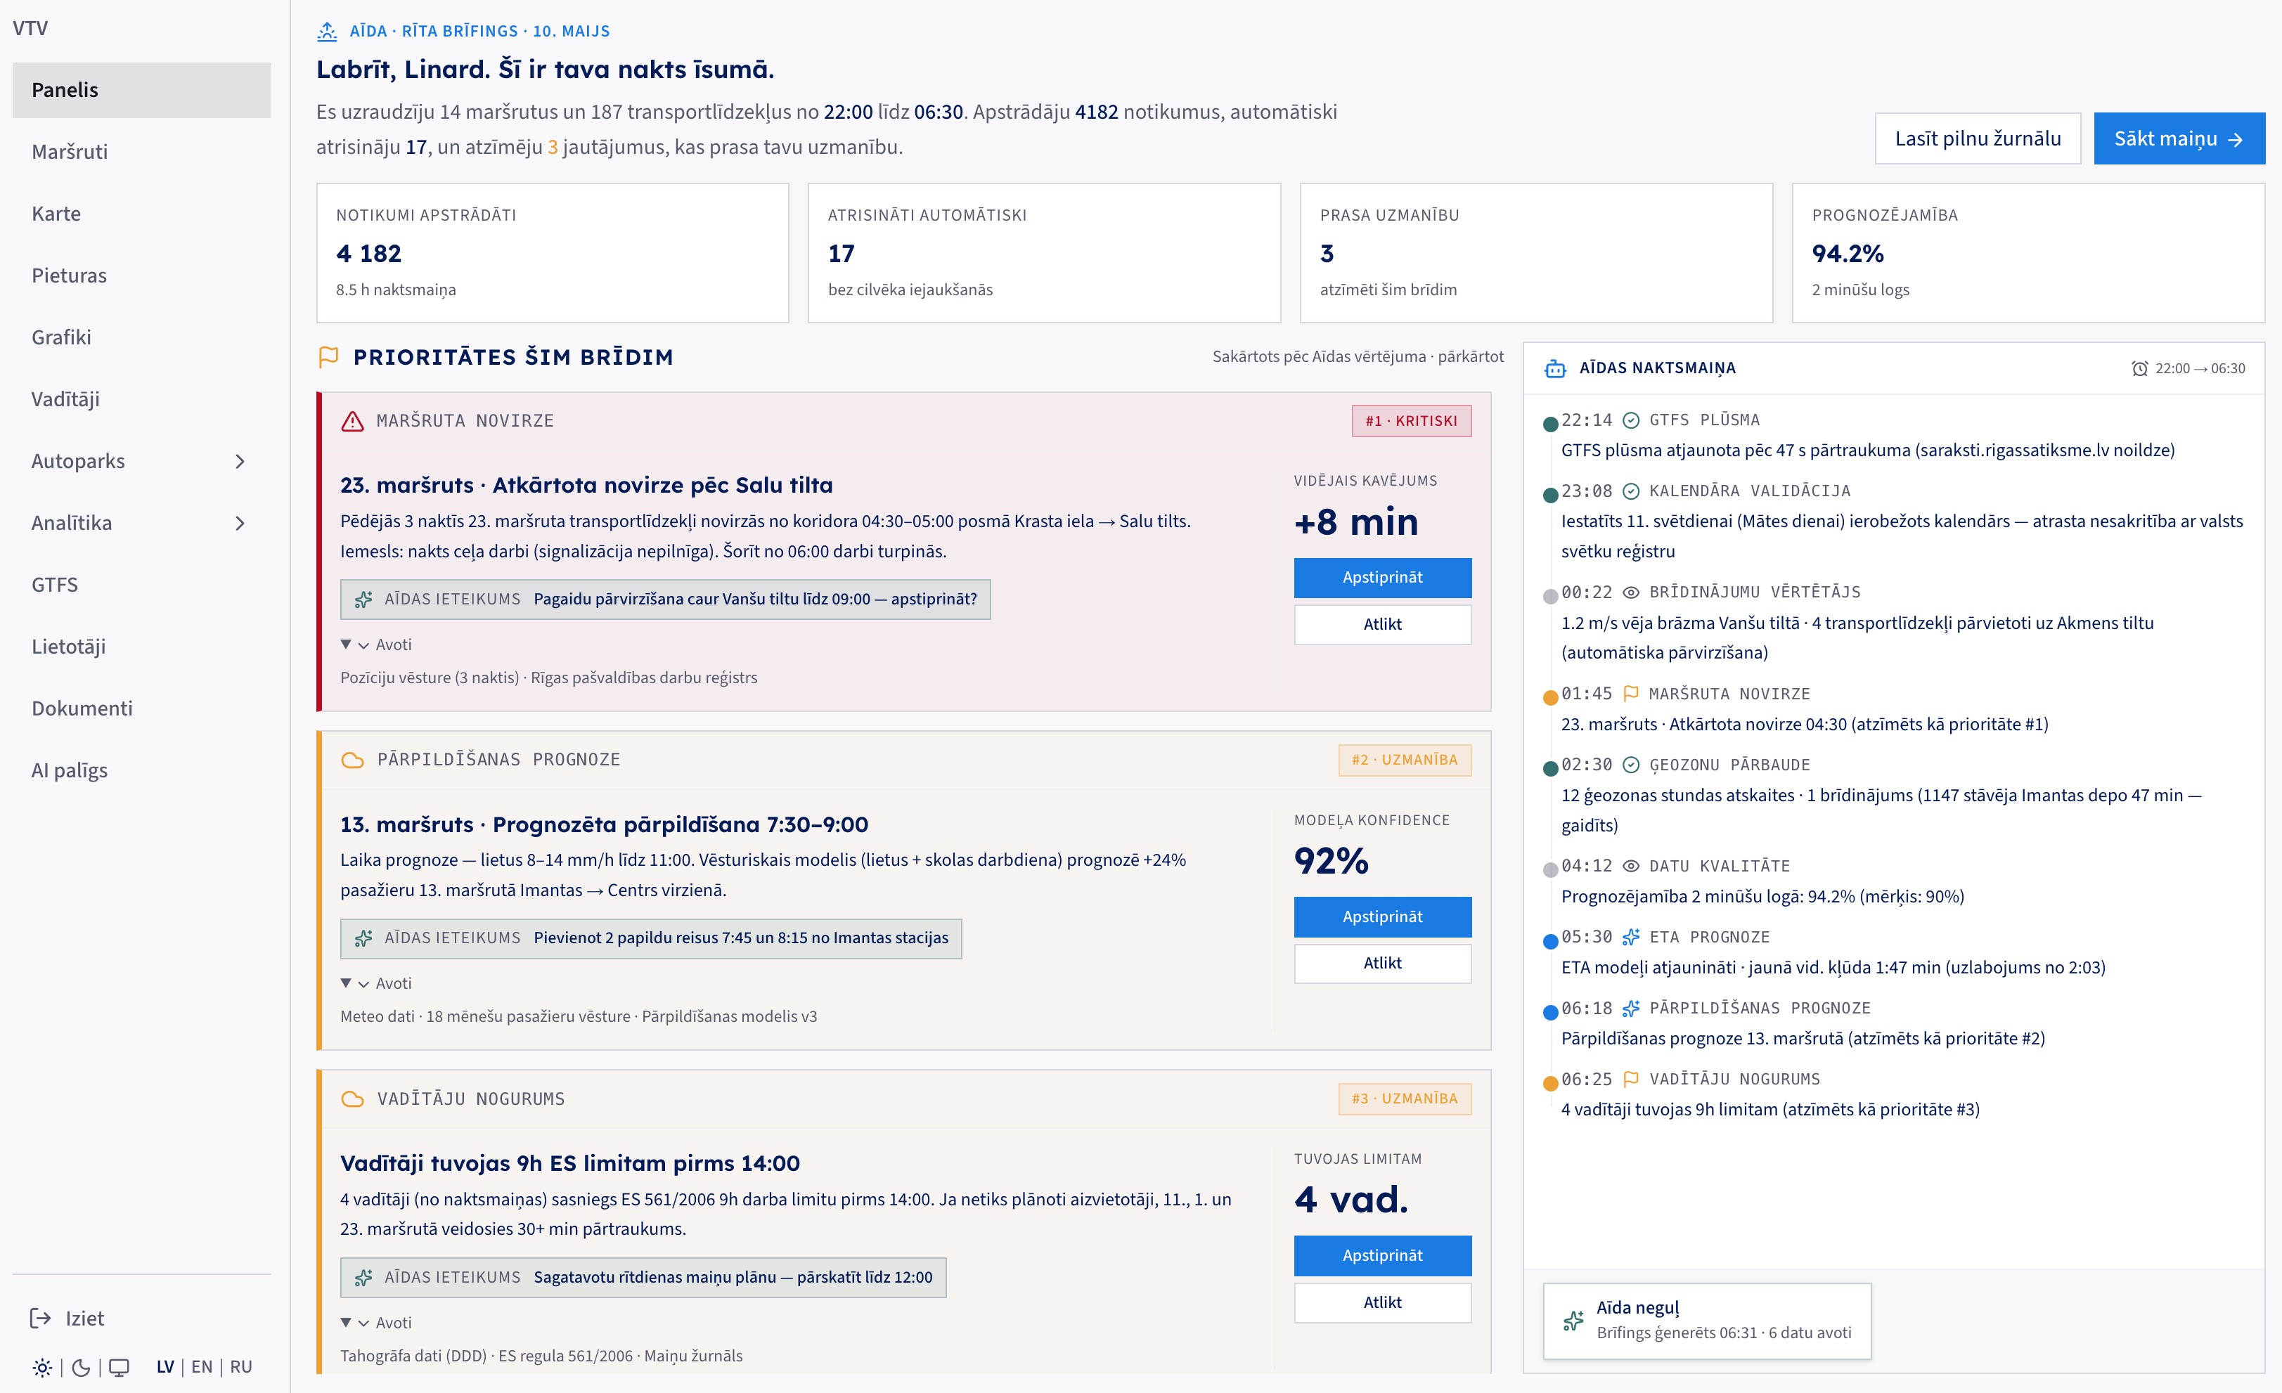Expand the Autoparks submenu chevron
Image resolution: width=2282 pixels, height=1393 pixels.
pos(240,461)
